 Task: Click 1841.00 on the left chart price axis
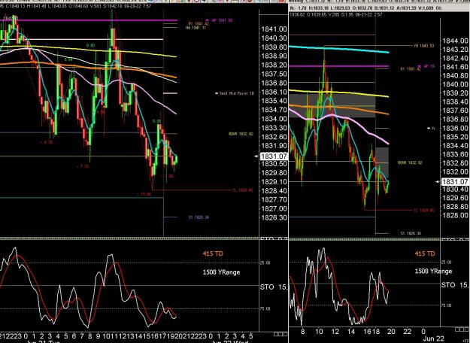pos(274,29)
